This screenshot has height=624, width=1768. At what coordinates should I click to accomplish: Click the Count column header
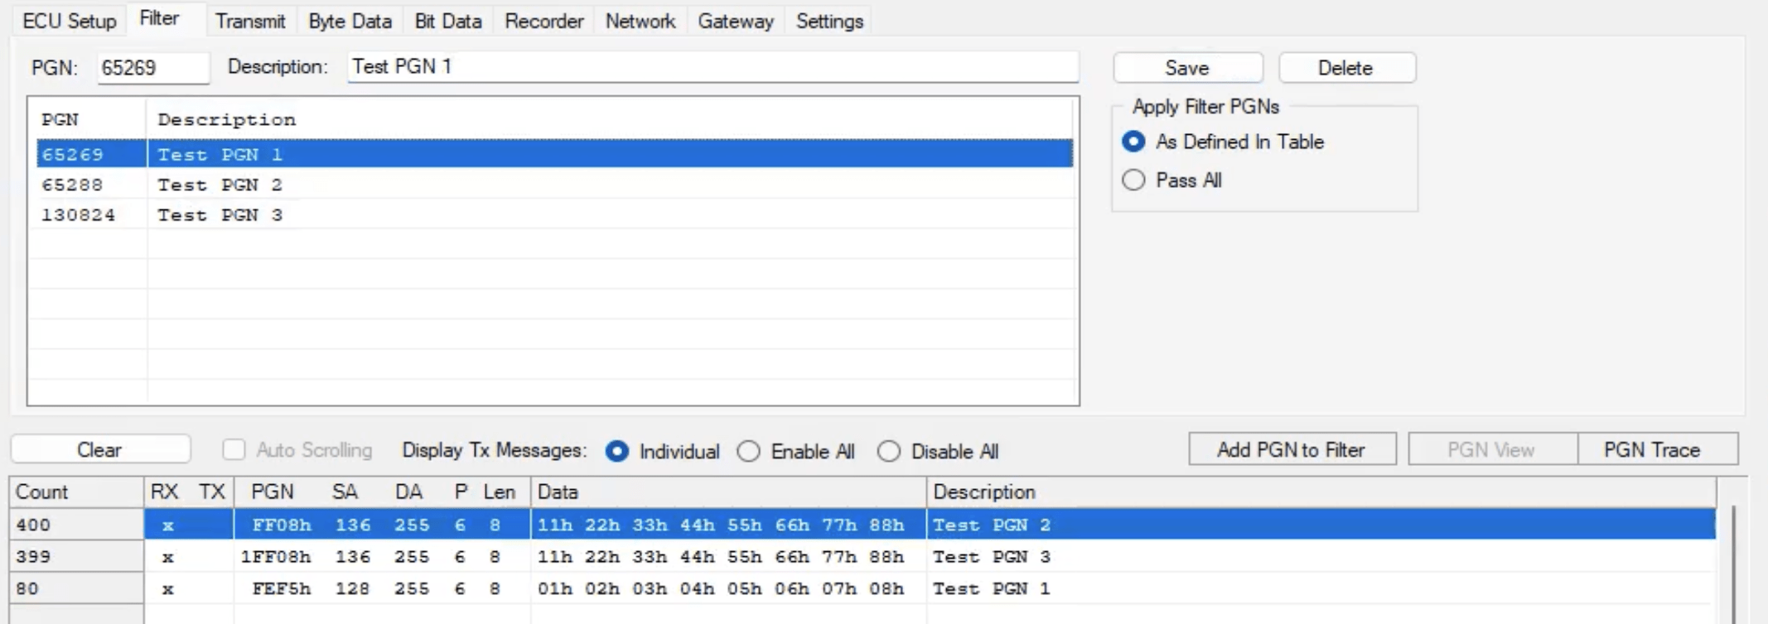(x=77, y=492)
